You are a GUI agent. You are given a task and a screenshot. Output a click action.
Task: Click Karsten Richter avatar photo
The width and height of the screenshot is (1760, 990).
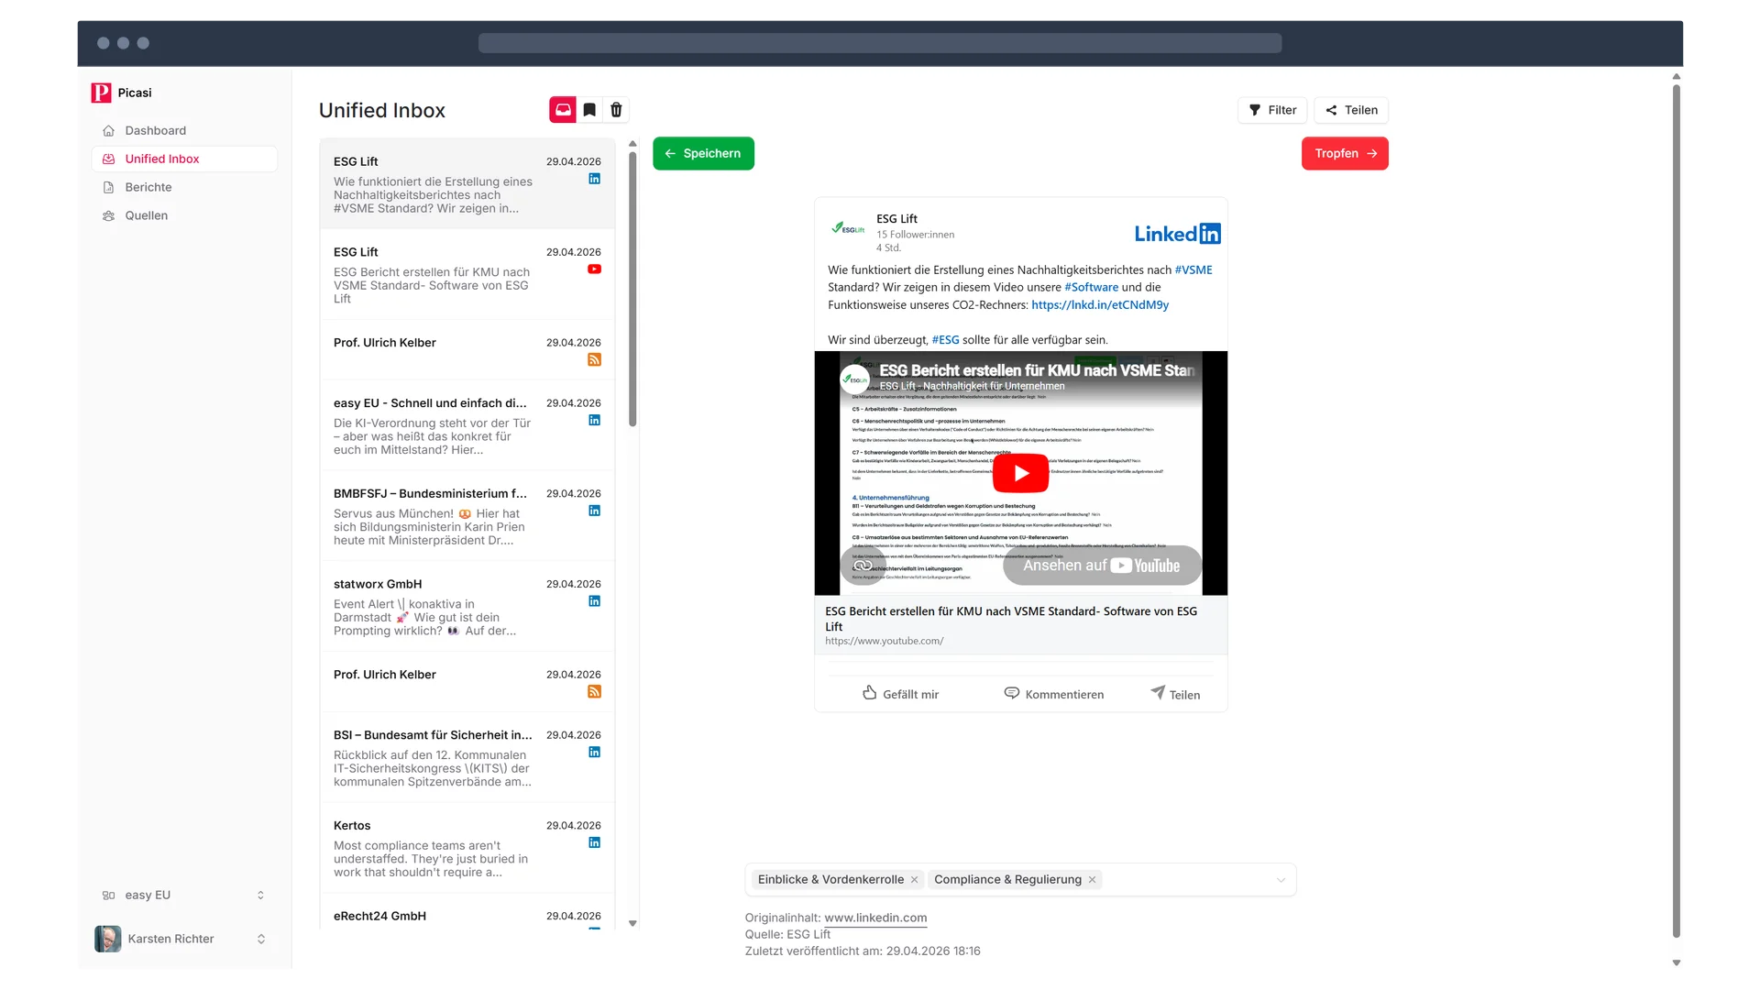(x=107, y=939)
